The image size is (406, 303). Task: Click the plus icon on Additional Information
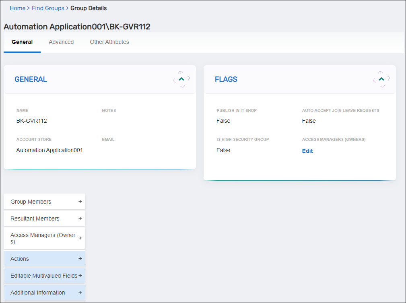(80, 293)
